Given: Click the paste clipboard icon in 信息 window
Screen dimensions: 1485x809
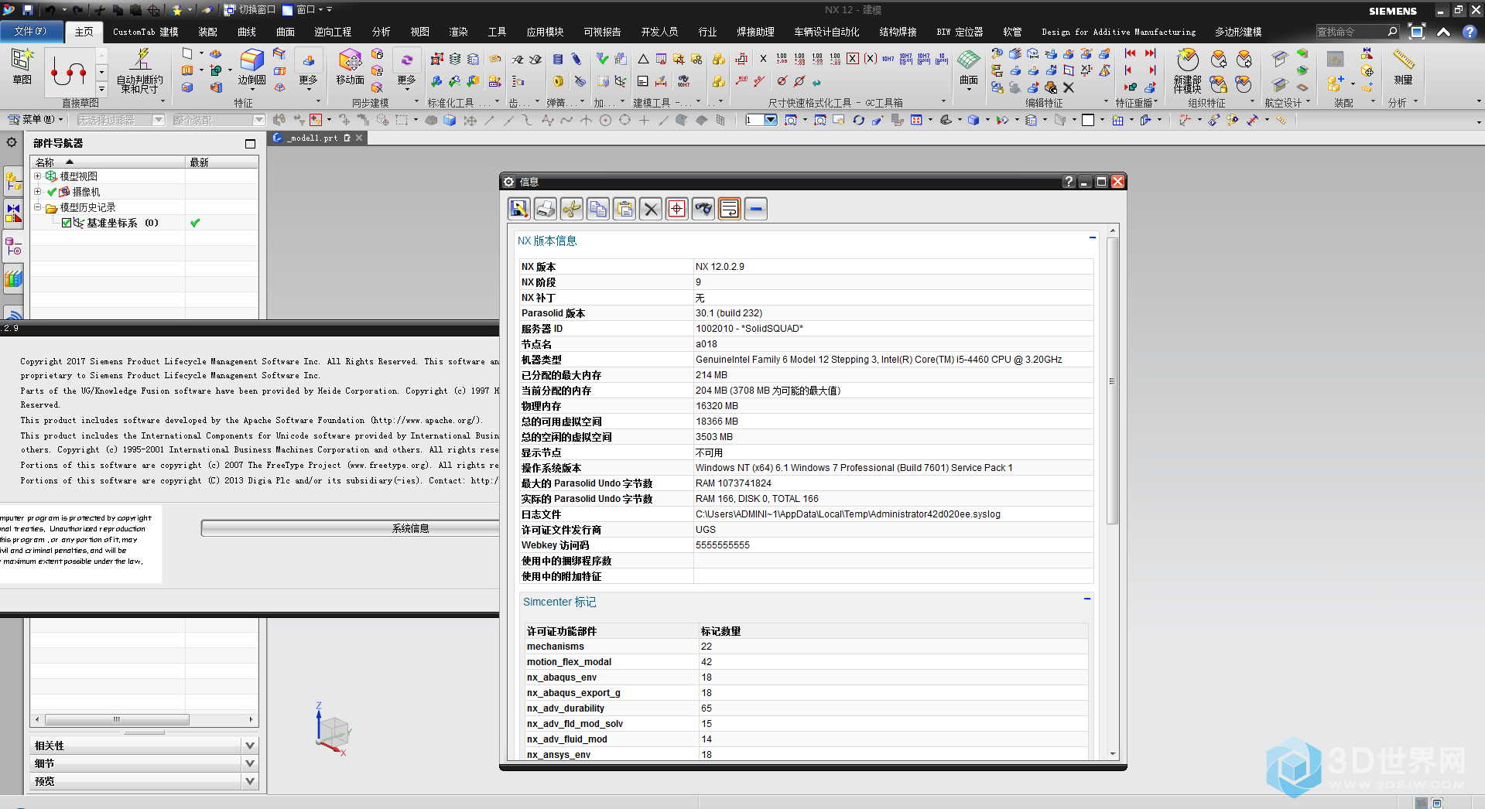Looking at the screenshot, I should pyautogui.click(x=624, y=209).
